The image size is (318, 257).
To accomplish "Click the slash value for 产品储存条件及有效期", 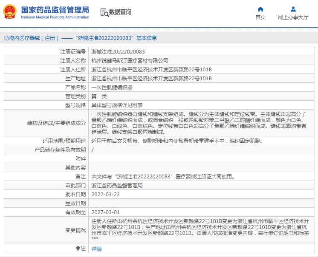I will 93,150.
